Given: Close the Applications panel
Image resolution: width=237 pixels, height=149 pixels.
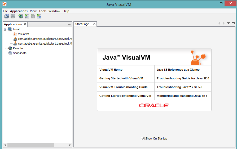Looking at the screenshot, I should click(x=25, y=24).
